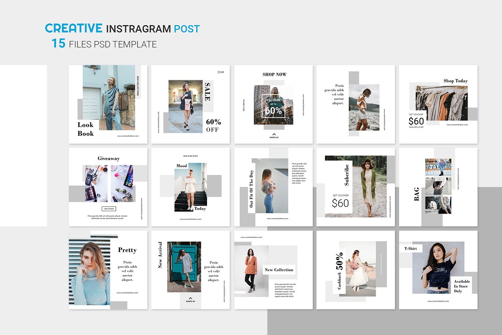Screen dimensions: 502x335
Task: Open womanfashion.com link in Pretty post
Action: tap(128, 293)
